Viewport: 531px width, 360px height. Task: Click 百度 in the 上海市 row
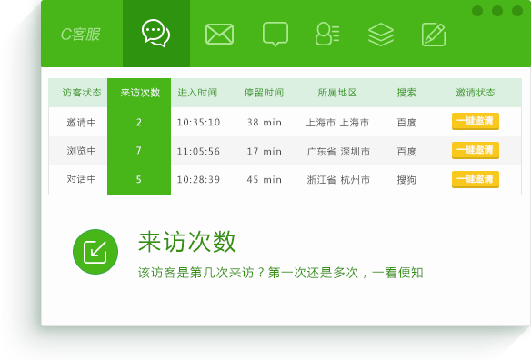tap(406, 123)
